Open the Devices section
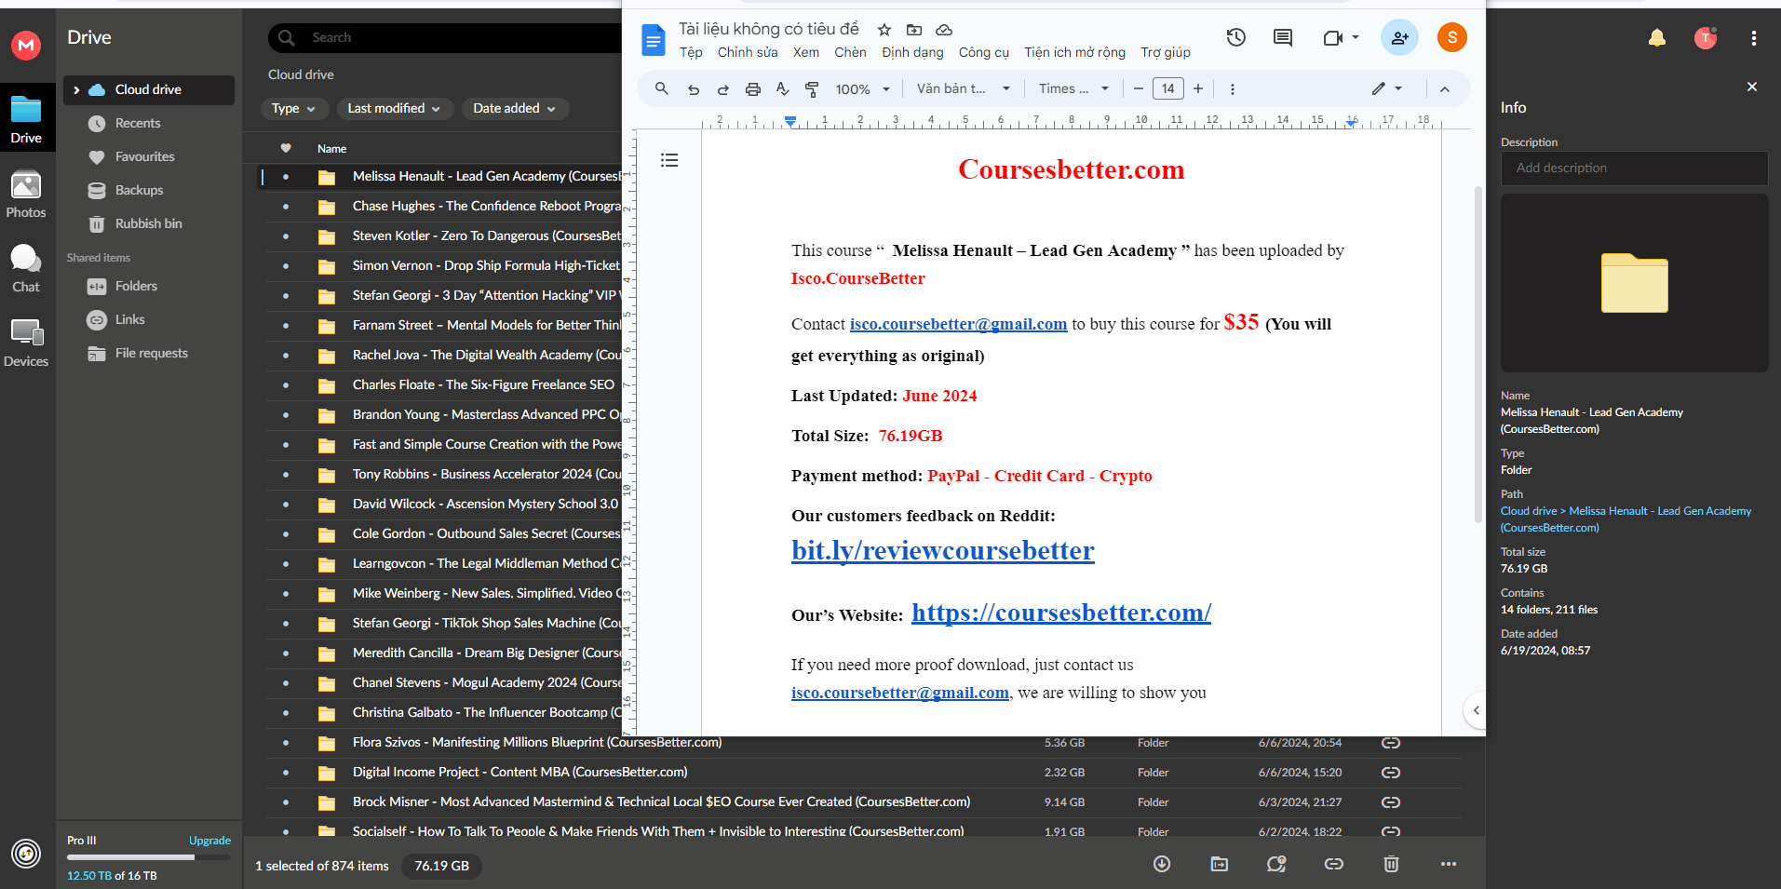Image resolution: width=1781 pixels, height=889 pixels. (x=26, y=343)
